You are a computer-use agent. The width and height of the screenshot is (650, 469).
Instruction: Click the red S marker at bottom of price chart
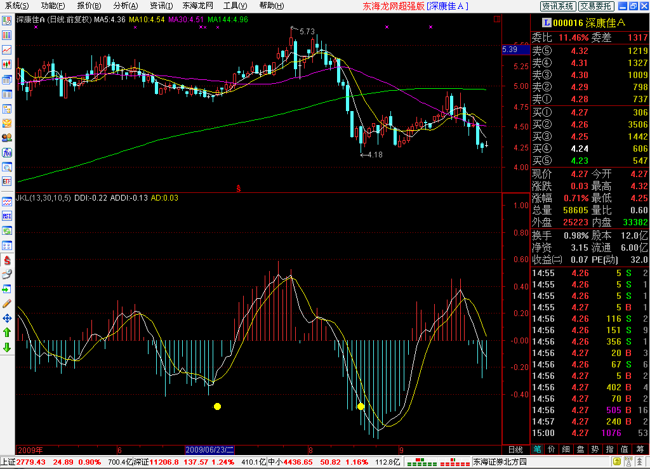point(239,188)
